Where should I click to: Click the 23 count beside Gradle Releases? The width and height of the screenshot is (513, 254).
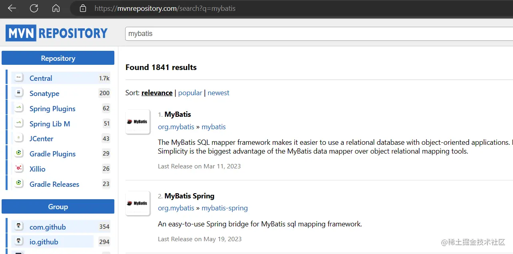click(x=106, y=184)
